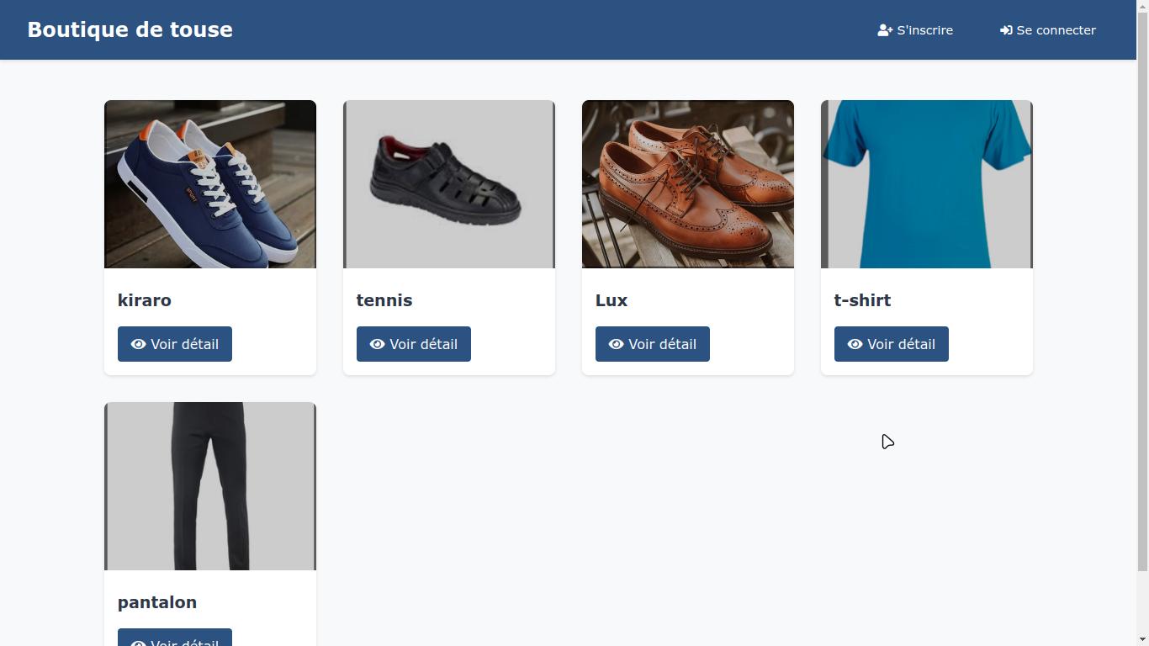Click the Boutique de touse site title
Viewport: 1149px width, 646px height.
(x=130, y=29)
